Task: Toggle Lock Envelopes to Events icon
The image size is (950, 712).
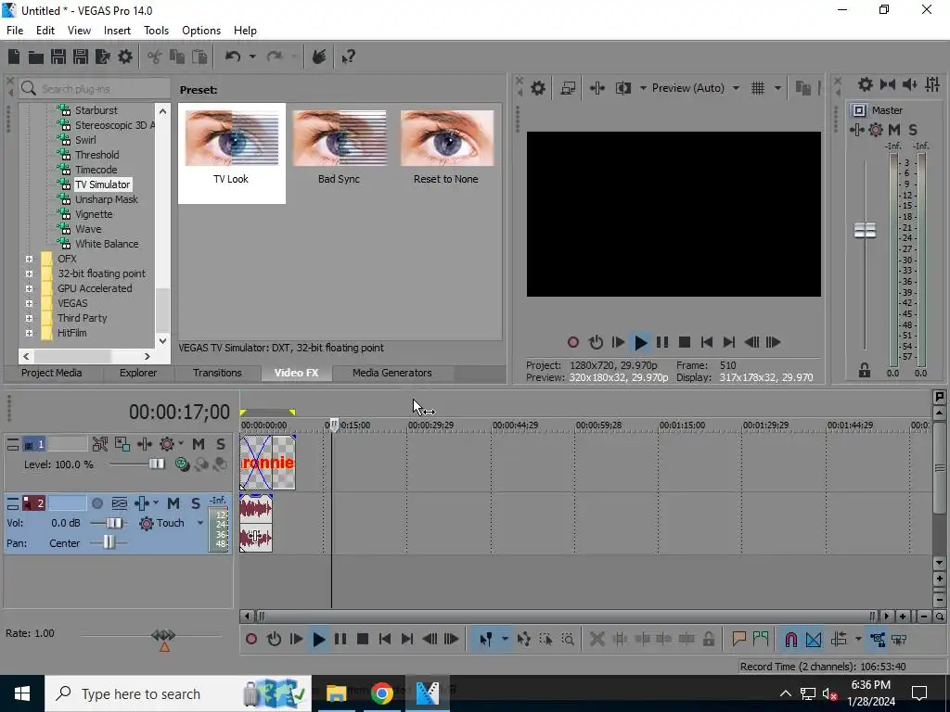Action: point(878,639)
